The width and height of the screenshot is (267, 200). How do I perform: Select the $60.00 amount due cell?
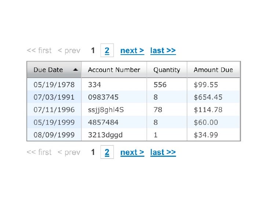(x=206, y=122)
